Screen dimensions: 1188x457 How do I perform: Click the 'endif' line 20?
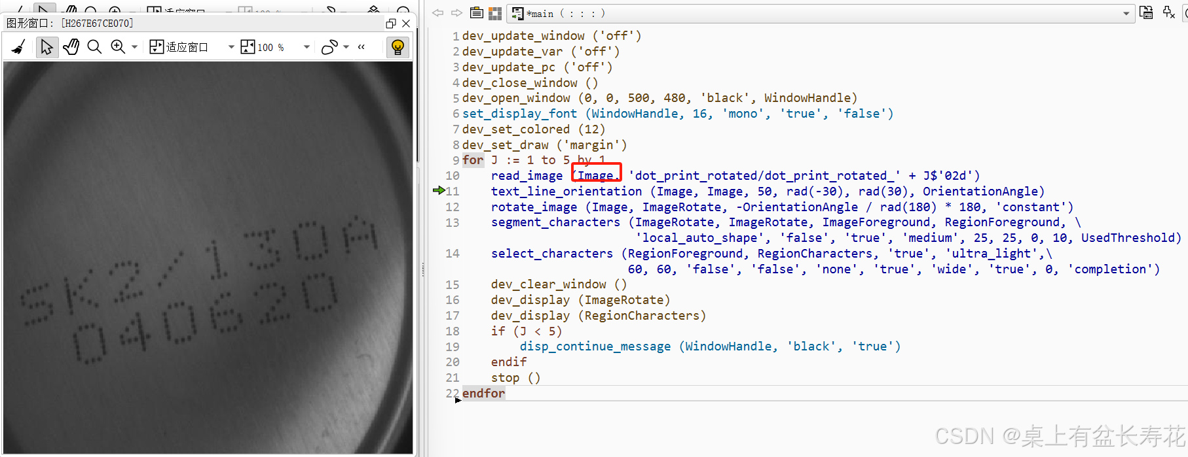[509, 362]
